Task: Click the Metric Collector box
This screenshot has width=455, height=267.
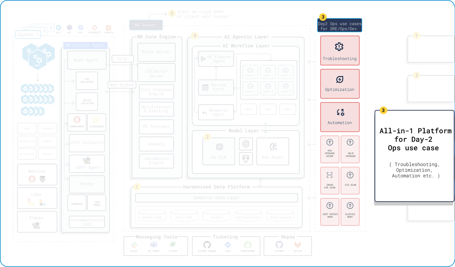Action: tap(87, 102)
